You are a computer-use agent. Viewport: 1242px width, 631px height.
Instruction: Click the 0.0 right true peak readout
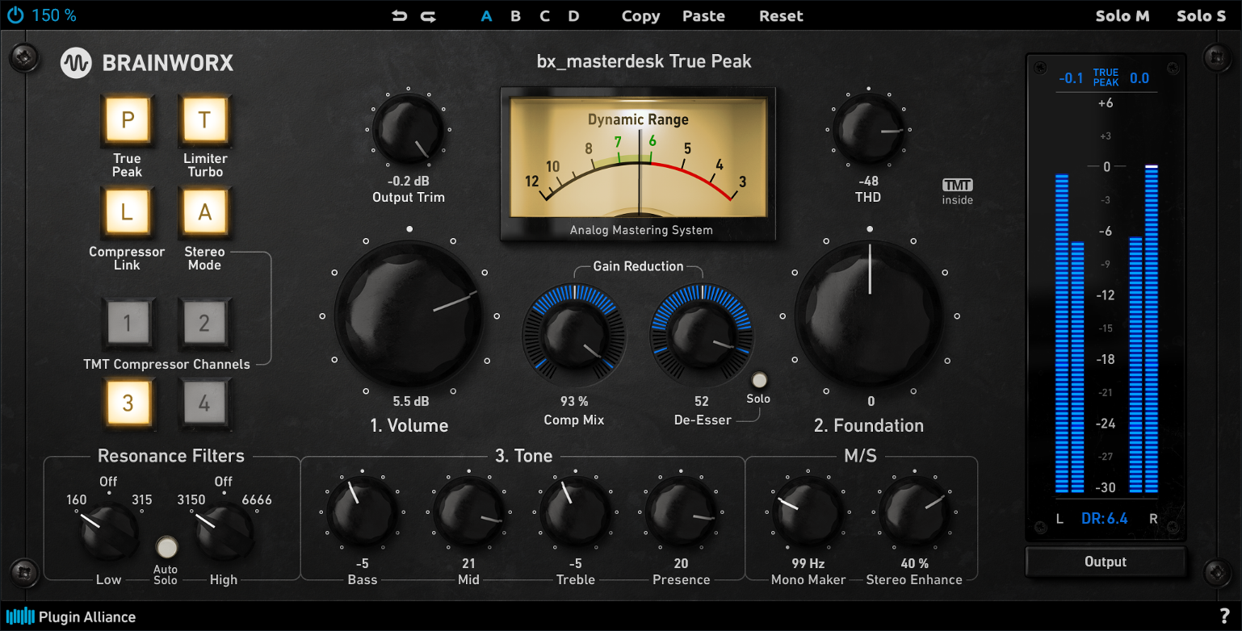[x=1139, y=78]
